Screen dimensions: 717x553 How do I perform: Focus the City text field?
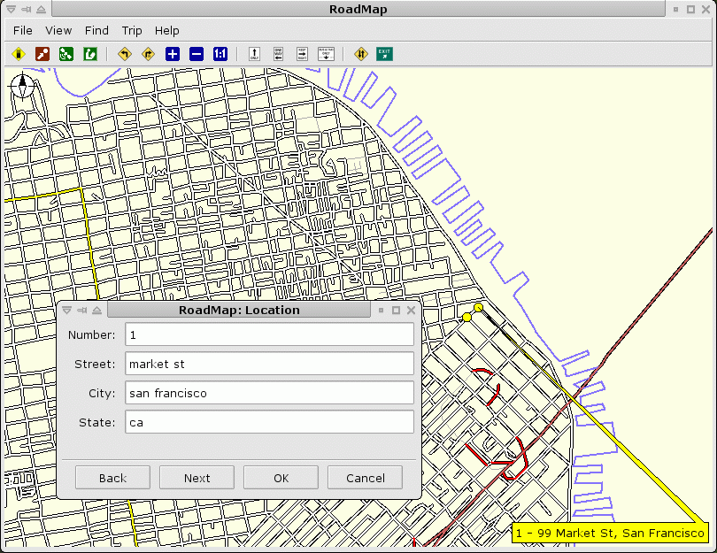pos(269,393)
